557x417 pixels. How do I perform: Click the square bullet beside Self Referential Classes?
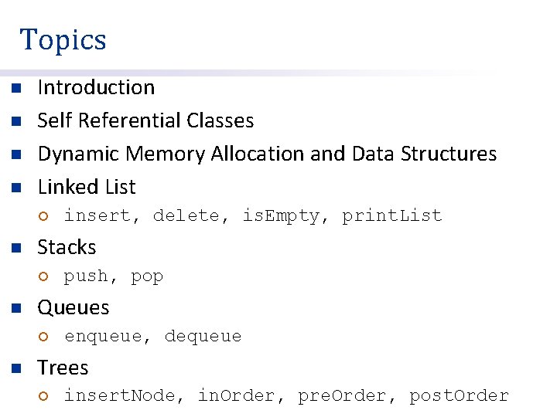(x=14, y=121)
